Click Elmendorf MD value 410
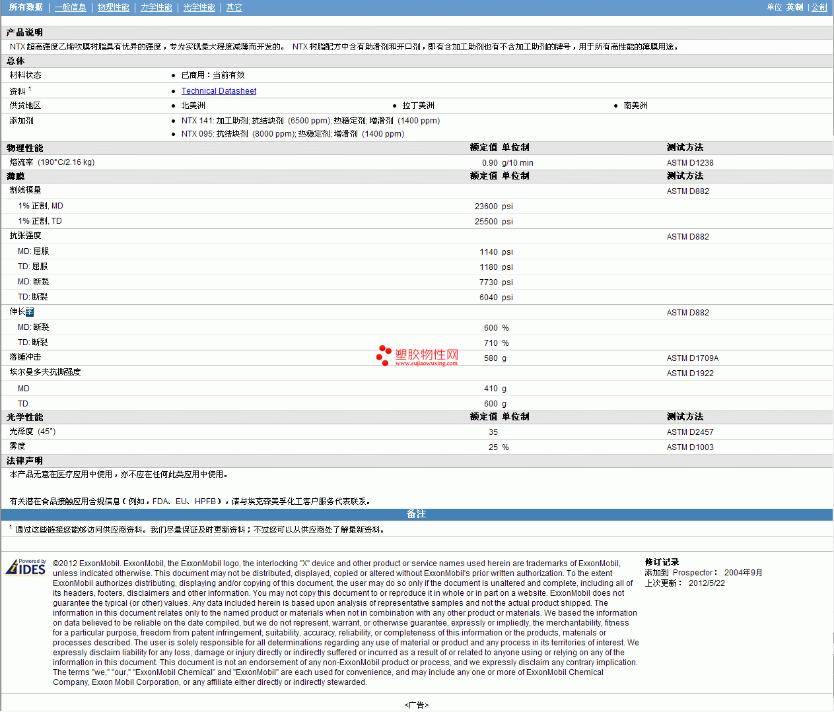Image resolution: width=834 pixels, height=712 pixels. tap(491, 389)
